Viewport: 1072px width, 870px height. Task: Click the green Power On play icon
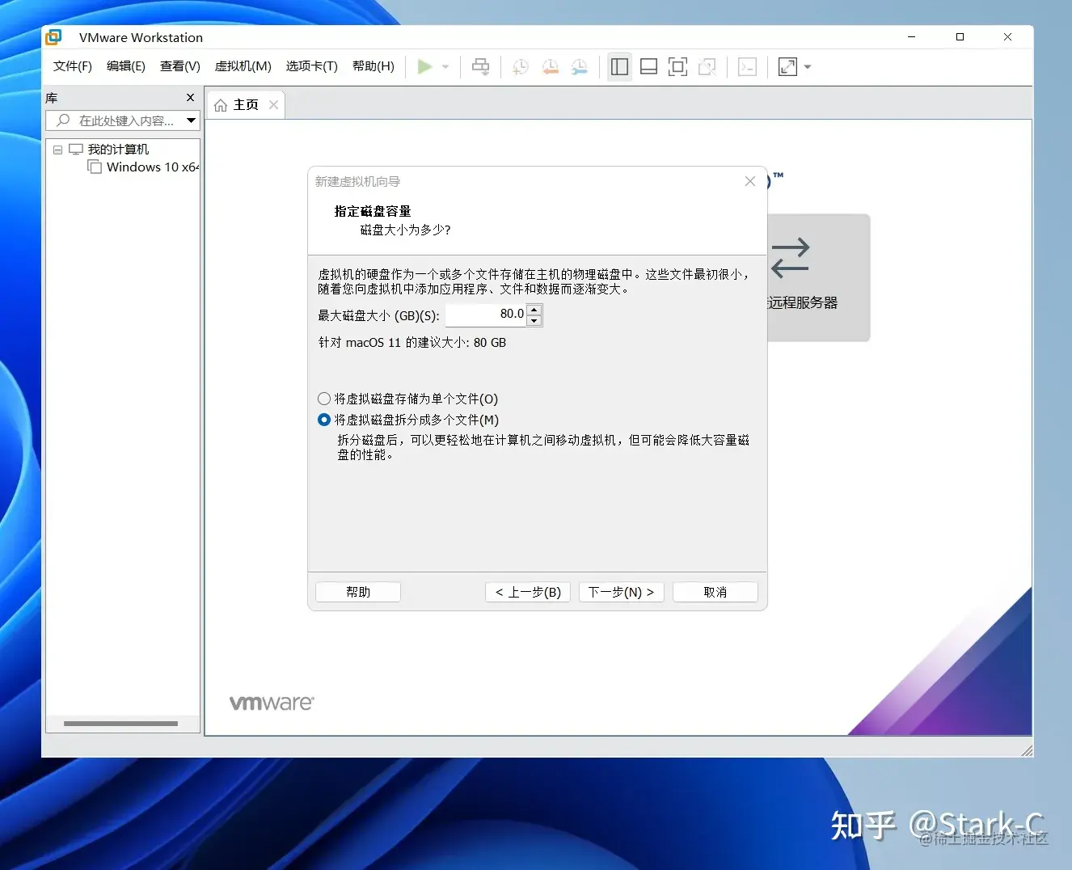(x=424, y=66)
